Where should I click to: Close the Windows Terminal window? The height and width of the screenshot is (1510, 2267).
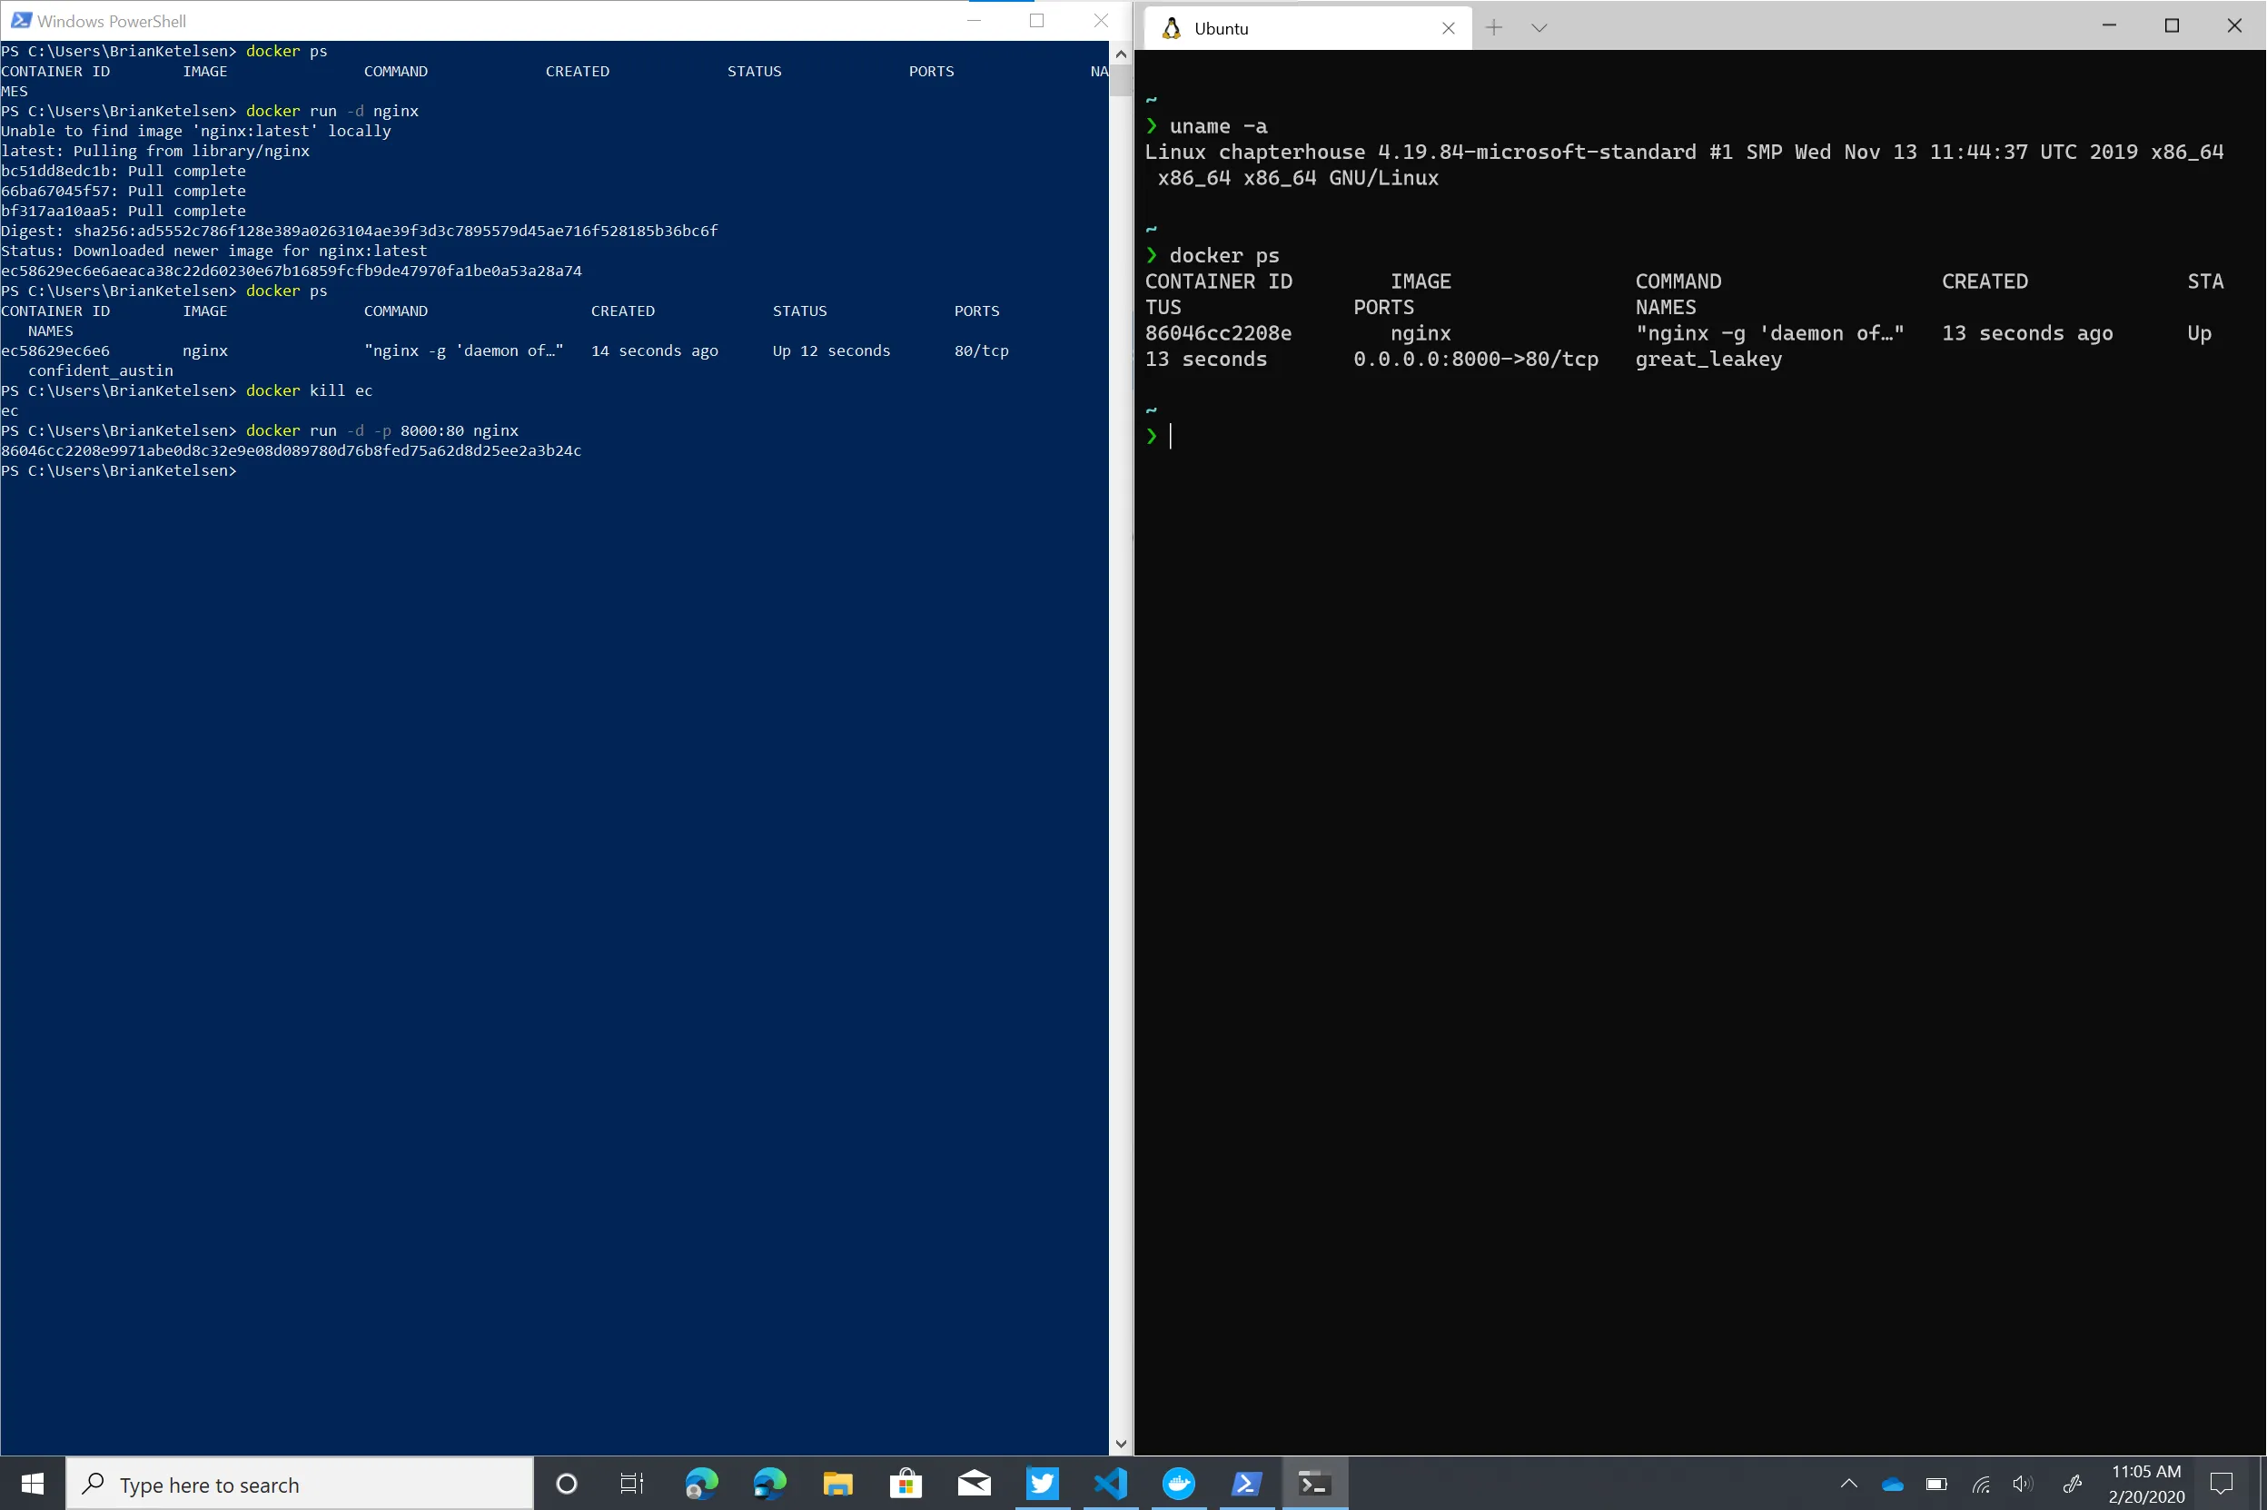click(x=2234, y=25)
